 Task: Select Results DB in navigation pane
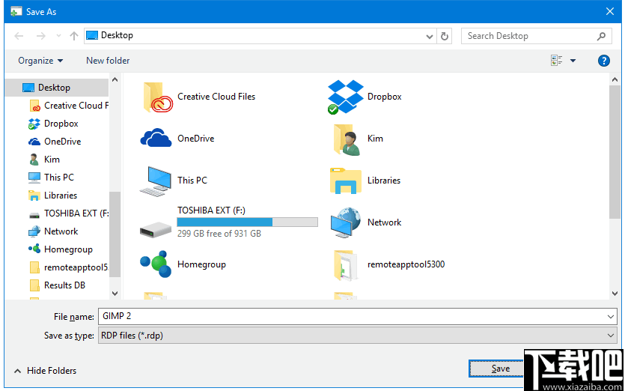(x=57, y=285)
